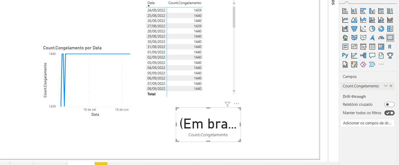
Task: Choose the area chart visual
Action: pos(354,20)
